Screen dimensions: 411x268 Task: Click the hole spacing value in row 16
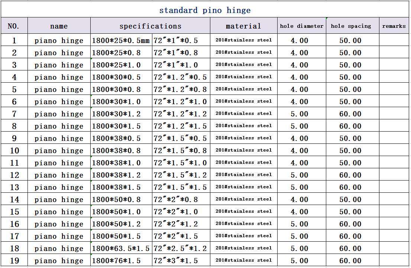click(350, 224)
